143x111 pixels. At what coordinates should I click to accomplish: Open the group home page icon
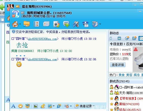pos(15,24)
